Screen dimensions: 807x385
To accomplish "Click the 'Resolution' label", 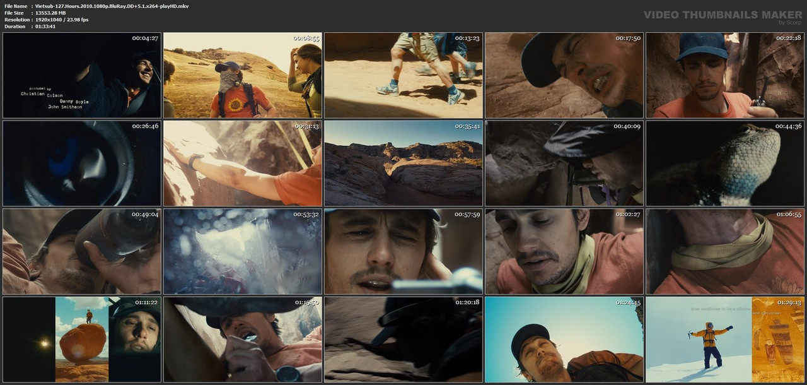I will pyautogui.click(x=16, y=20).
